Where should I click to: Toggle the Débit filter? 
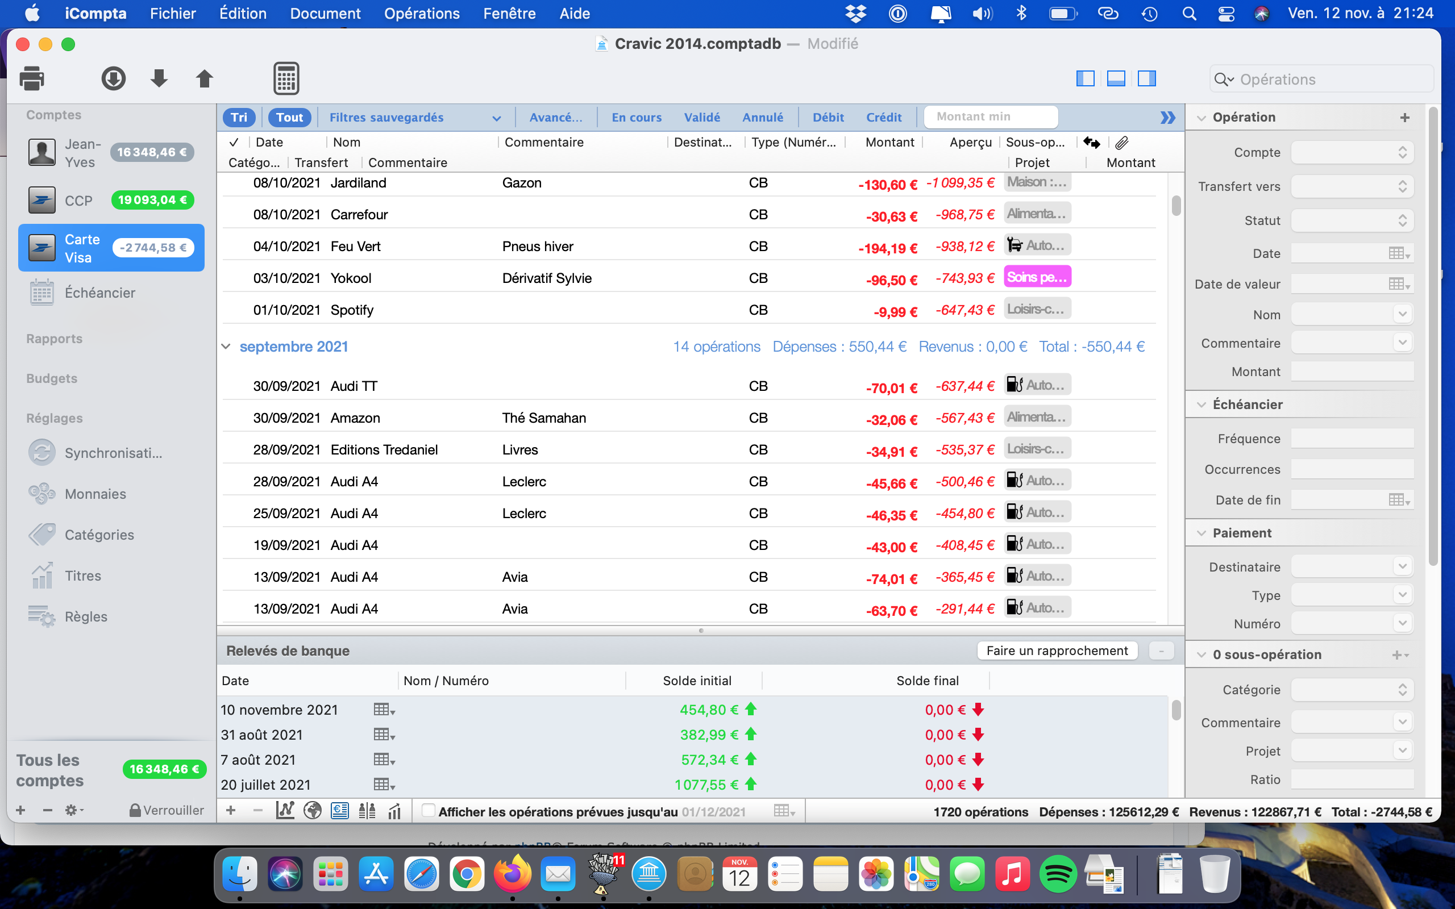tap(829, 117)
